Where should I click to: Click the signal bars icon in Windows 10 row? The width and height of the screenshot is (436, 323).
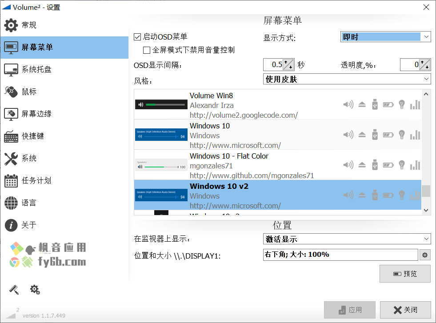(415, 135)
